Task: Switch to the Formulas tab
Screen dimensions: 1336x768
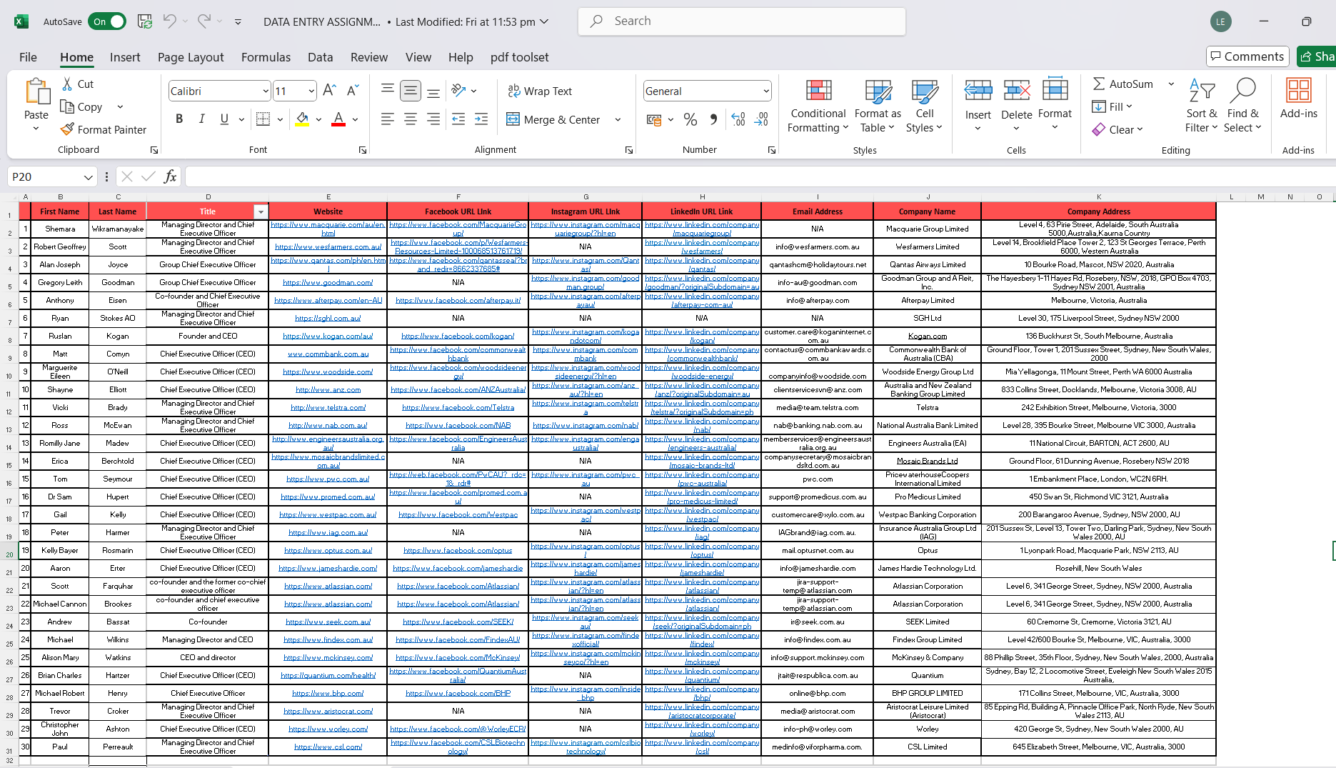Action: (266, 57)
